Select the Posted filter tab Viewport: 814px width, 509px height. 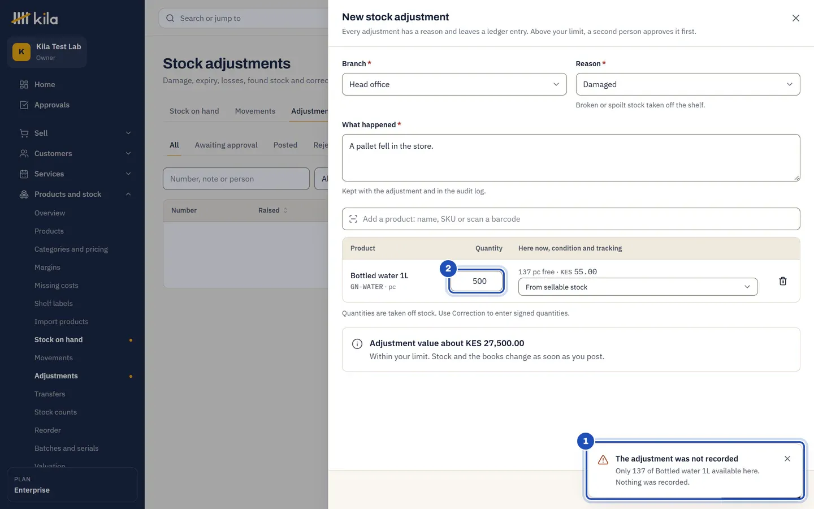pos(285,145)
